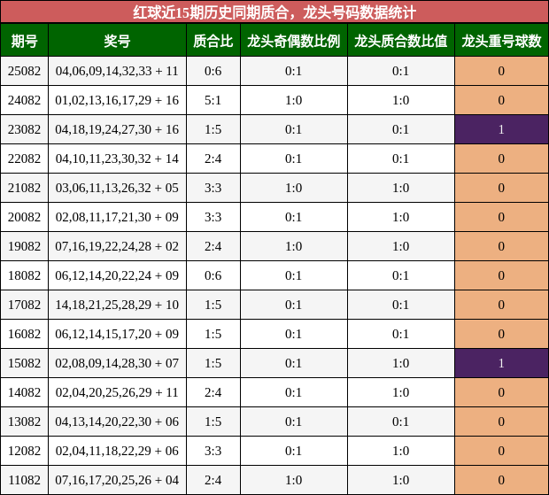549x495 pixels.
Task: Select draw numbers 06,12,14,20,22,24 + 09
Action: coord(117,275)
